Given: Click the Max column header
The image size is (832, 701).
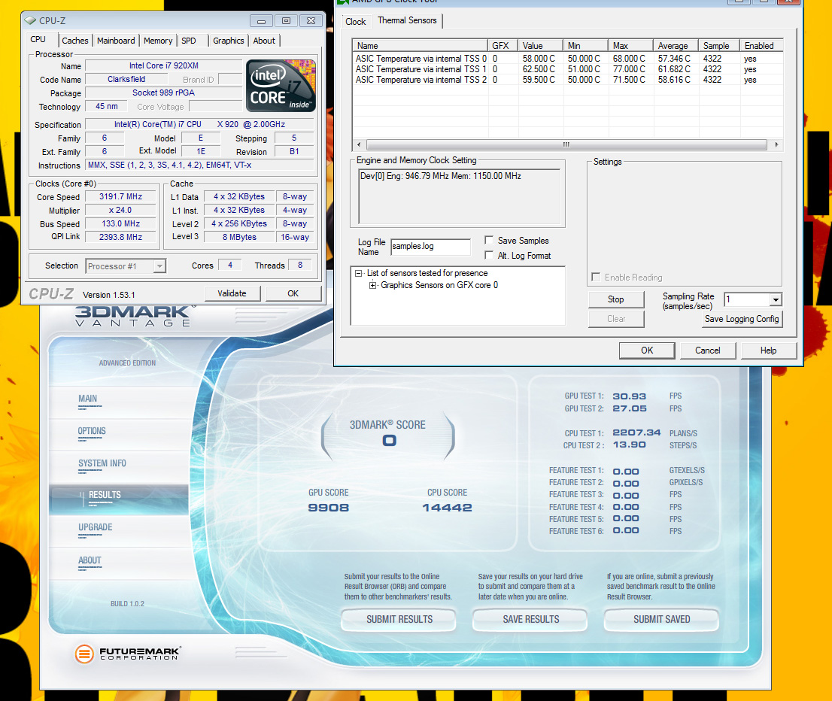Looking at the screenshot, I should point(630,46).
